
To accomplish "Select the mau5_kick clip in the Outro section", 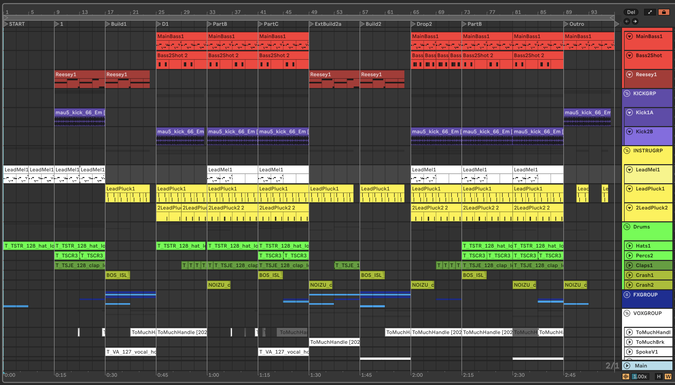I will point(587,117).
